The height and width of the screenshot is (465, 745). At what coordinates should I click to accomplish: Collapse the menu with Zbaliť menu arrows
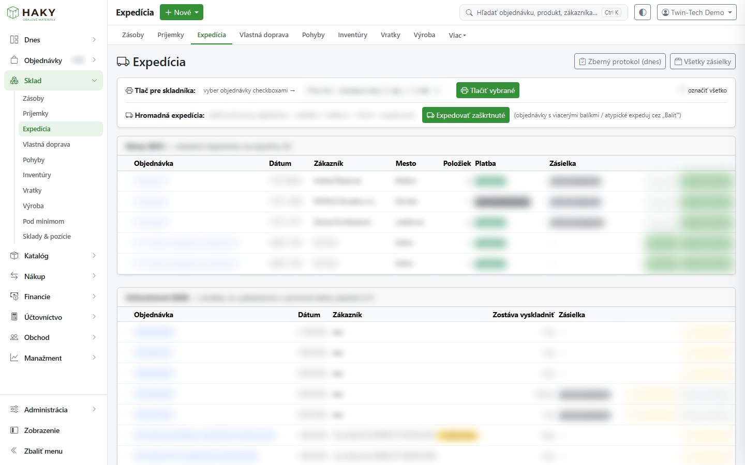[14, 451]
